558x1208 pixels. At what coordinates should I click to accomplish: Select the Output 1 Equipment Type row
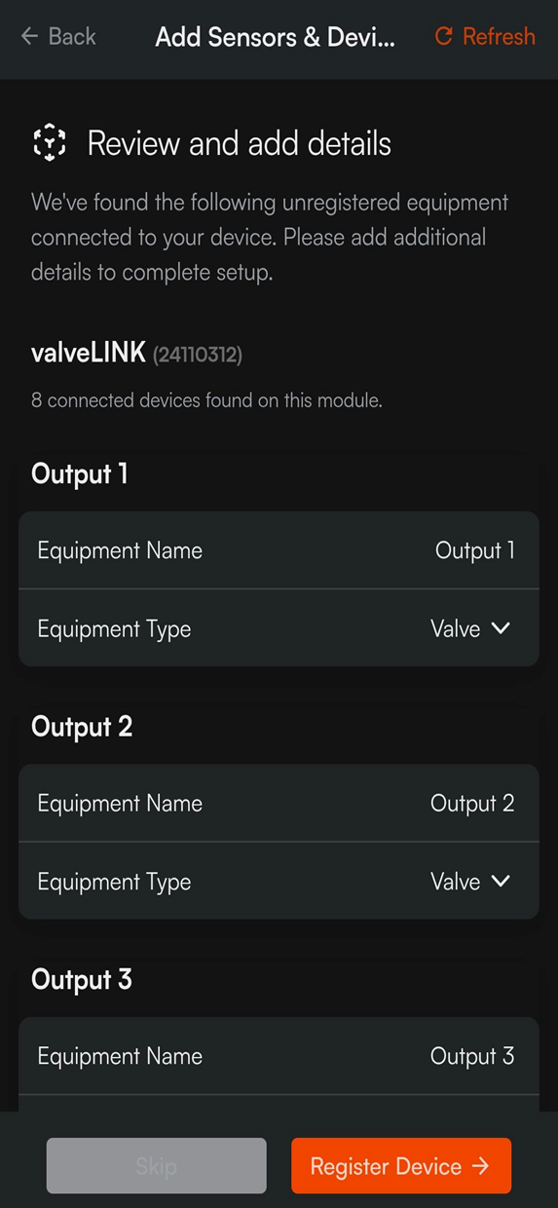pos(279,628)
